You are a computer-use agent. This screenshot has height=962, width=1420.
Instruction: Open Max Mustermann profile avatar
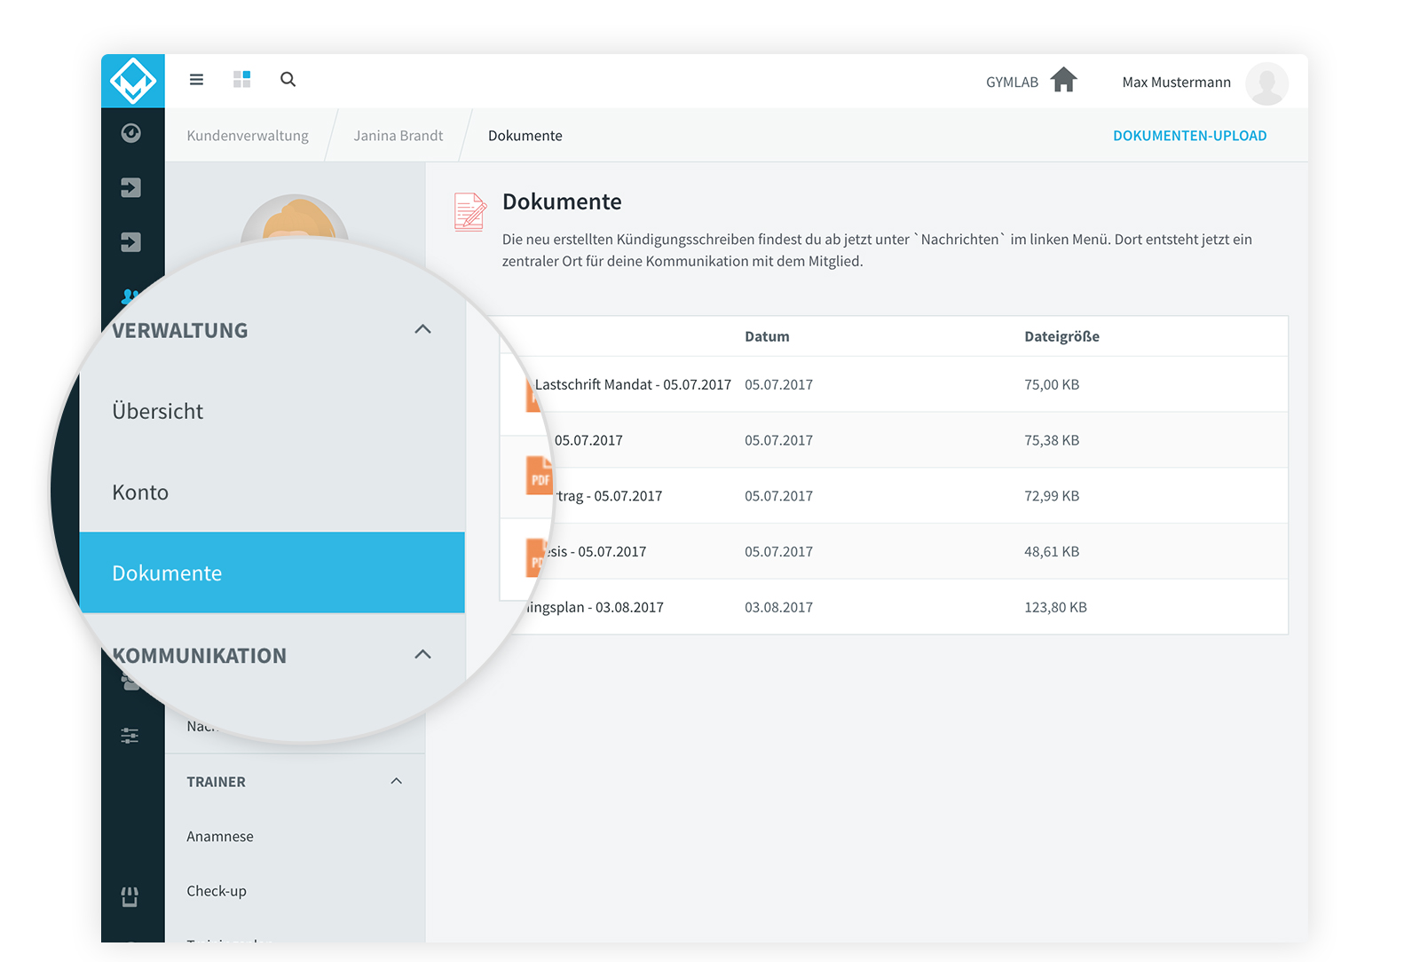1266,83
